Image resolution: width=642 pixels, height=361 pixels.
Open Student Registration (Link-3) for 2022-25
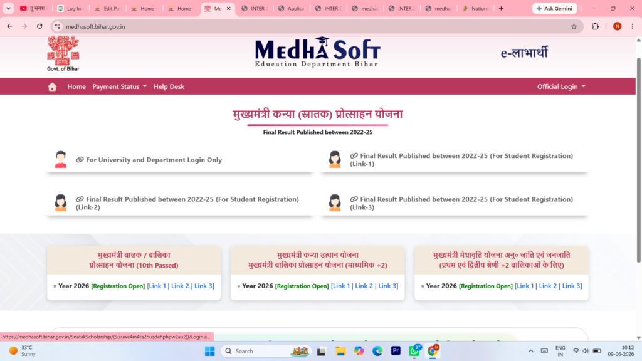[x=461, y=203]
